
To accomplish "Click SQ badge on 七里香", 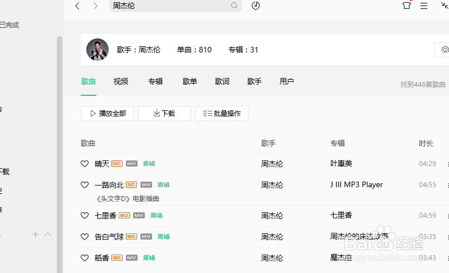I will tap(124, 216).
